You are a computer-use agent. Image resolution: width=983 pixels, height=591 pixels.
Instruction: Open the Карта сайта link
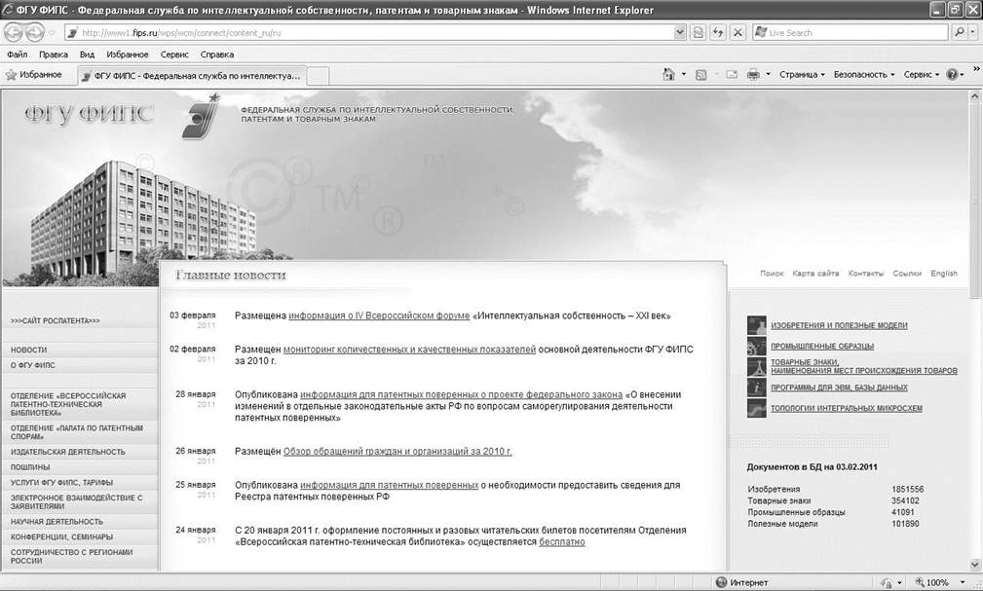pyautogui.click(x=815, y=274)
